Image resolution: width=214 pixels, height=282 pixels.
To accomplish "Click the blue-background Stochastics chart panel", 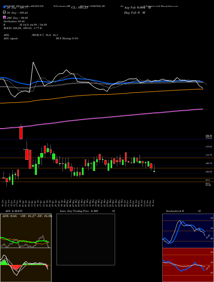I will coord(188,231).
